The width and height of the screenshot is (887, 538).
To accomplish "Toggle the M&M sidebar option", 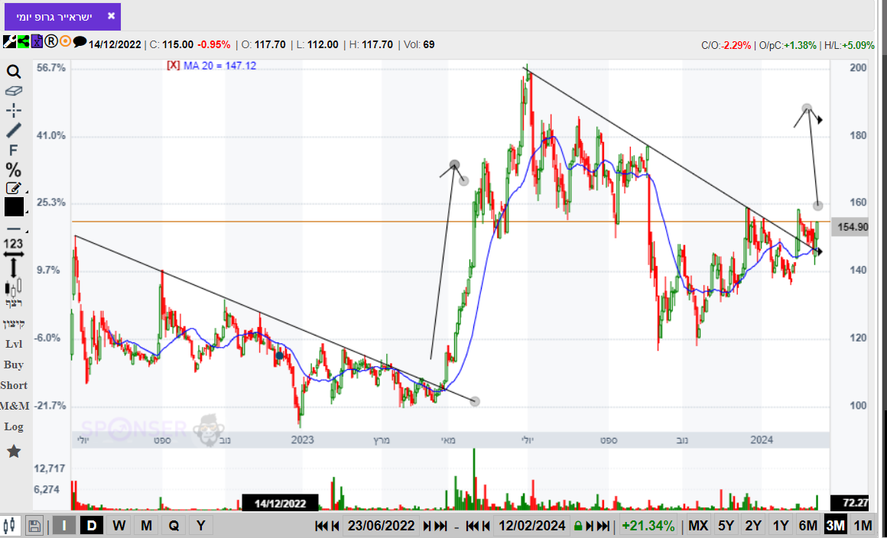I will 14,406.
